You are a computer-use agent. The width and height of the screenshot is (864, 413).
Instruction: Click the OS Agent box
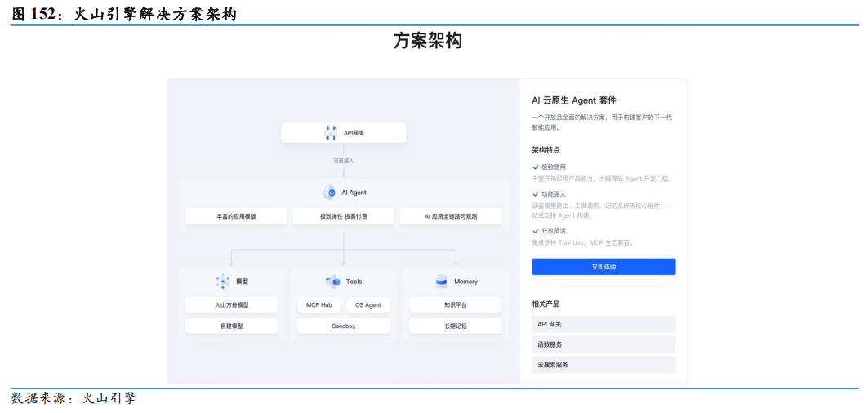368,305
